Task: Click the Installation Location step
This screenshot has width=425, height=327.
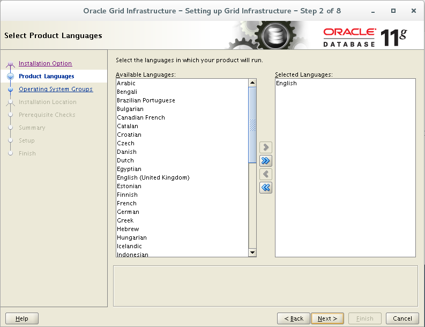Action: tap(48, 102)
